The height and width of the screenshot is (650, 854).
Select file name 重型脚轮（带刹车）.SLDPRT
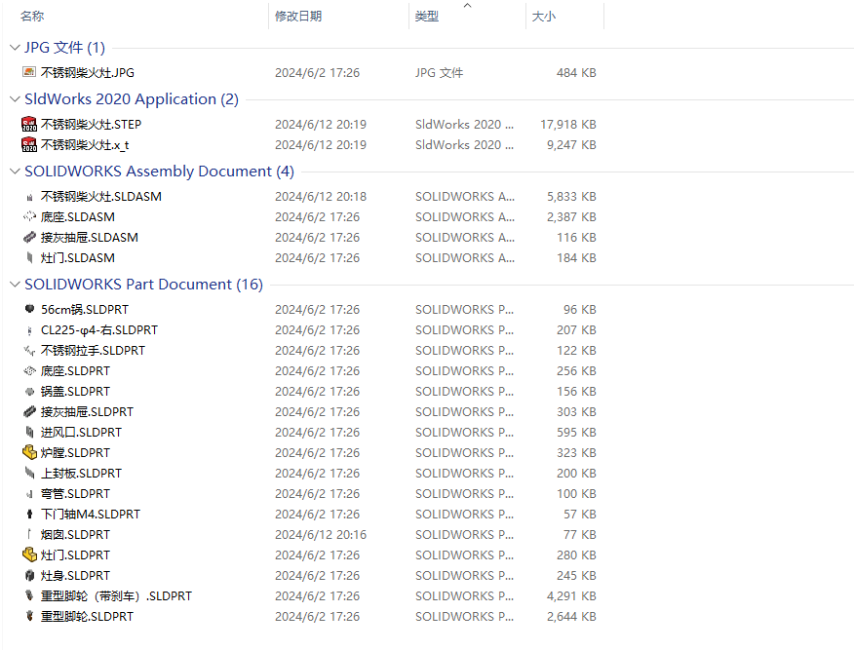[x=116, y=596]
